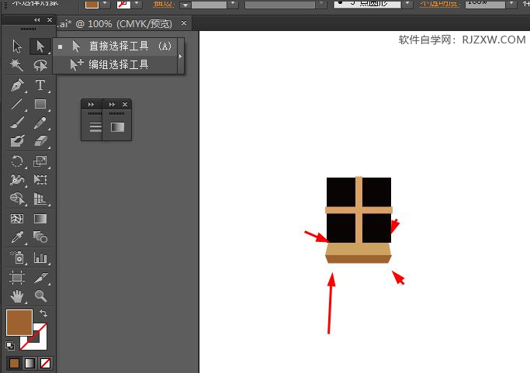Select the Slice tool
The image size is (530, 373).
(40, 278)
